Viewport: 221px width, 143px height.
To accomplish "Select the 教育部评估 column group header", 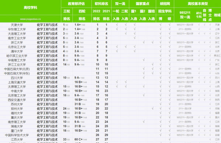I will pyautogui.click(x=76, y=4).
